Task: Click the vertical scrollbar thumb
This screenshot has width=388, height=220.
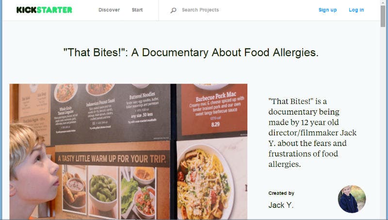Action: 383,16
